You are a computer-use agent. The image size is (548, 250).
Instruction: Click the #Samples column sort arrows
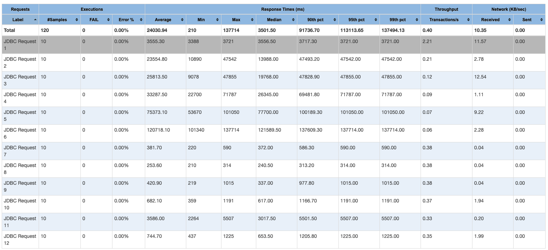(x=77, y=20)
